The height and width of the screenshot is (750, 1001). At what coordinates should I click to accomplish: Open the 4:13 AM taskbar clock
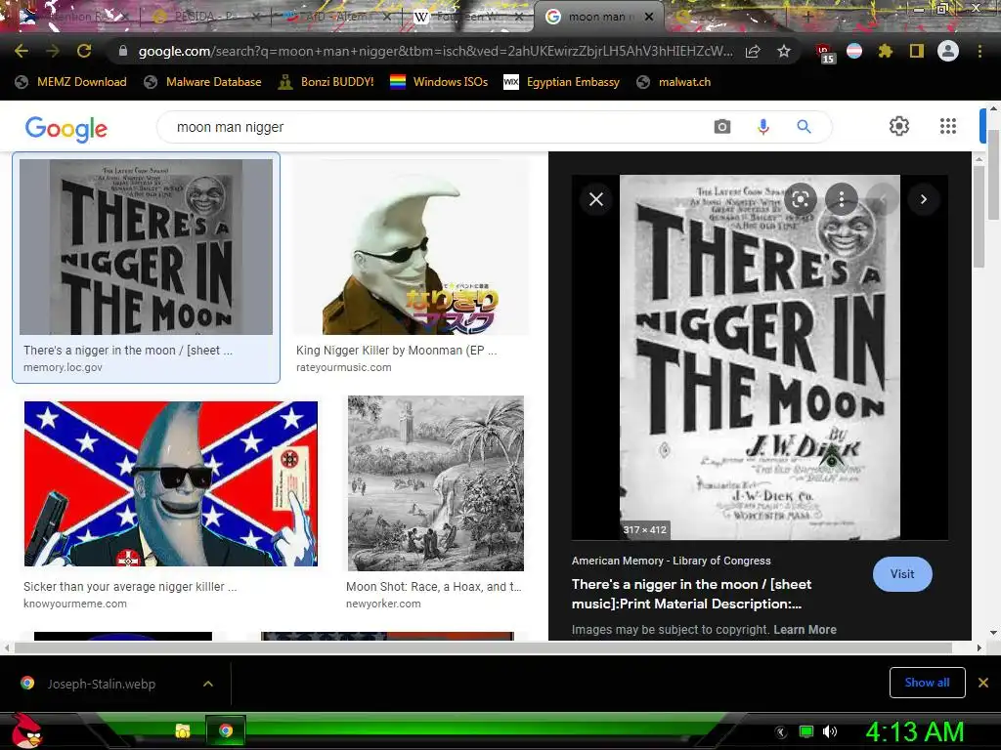pyautogui.click(x=914, y=731)
